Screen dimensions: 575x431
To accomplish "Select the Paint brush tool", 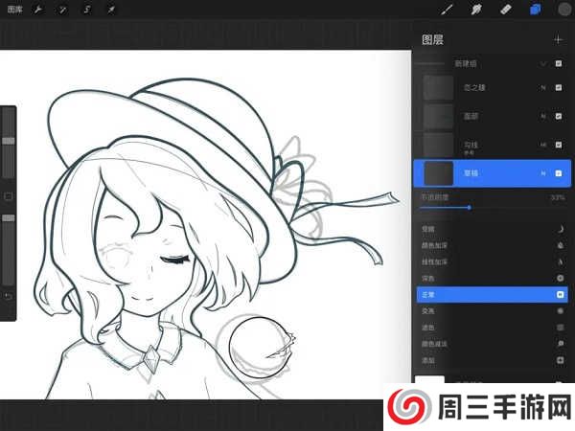I will [447, 10].
